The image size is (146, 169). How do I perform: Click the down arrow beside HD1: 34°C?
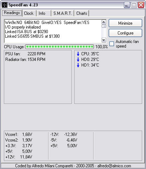pos(78,65)
